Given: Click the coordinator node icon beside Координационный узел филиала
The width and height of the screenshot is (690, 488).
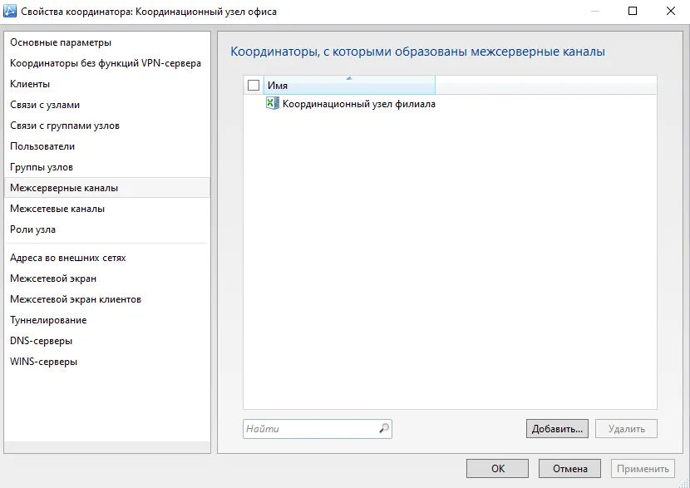Looking at the screenshot, I should (273, 103).
